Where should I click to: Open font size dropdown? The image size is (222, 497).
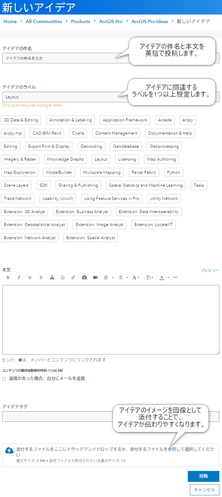point(150,278)
